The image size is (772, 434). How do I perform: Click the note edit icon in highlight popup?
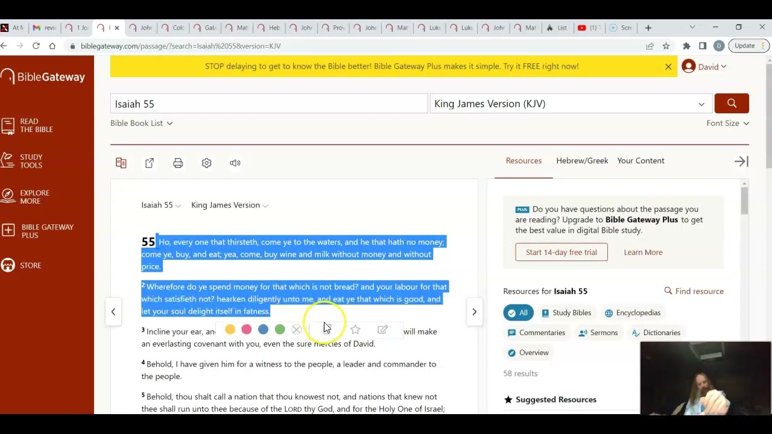(x=382, y=329)
